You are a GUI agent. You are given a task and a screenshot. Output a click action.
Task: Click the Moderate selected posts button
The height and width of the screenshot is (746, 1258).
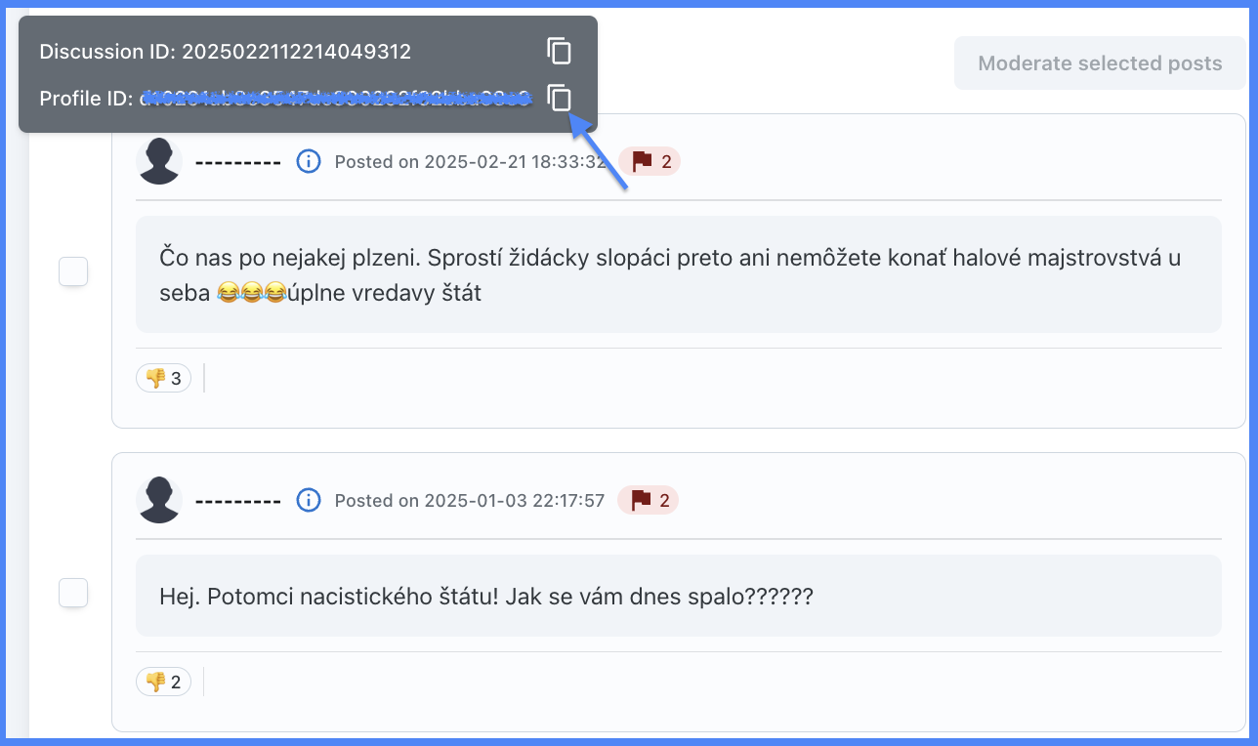pyautogui.click(x=1100, y=63)
